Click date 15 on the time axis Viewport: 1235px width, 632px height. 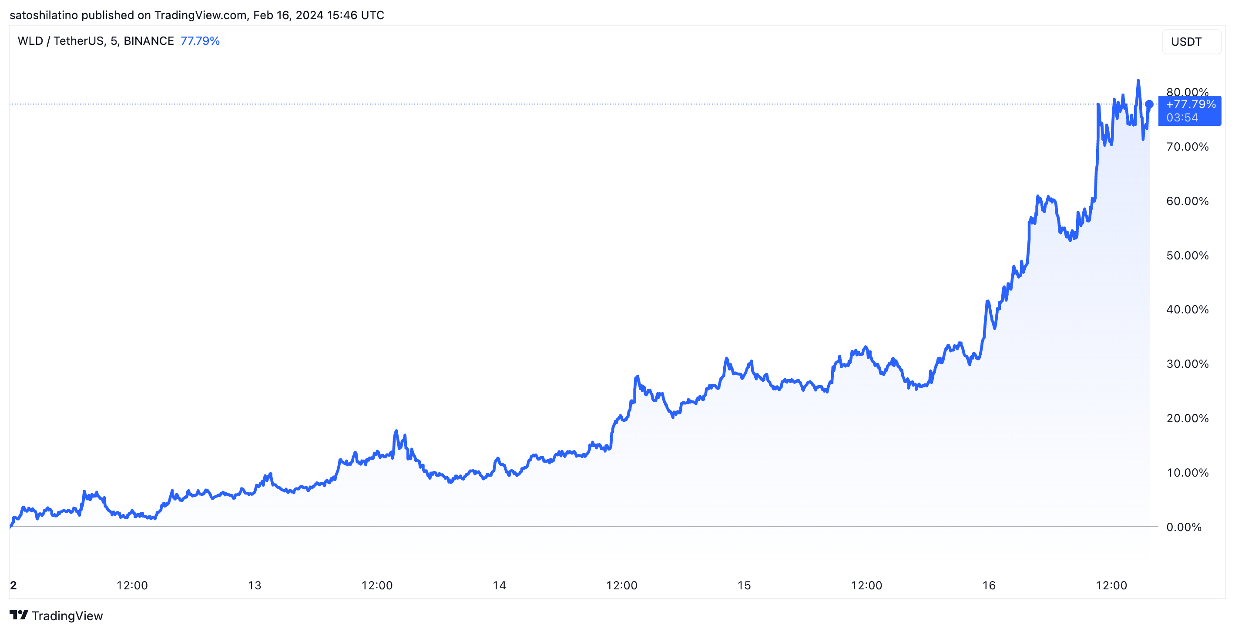coord(744,585)
